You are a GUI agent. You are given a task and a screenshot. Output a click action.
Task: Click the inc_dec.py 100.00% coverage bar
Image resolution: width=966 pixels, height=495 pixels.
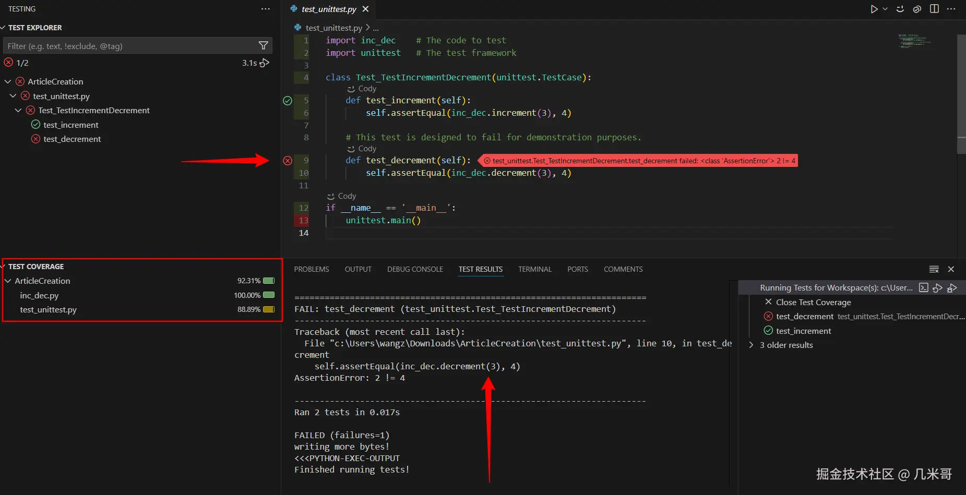[269, 295]
